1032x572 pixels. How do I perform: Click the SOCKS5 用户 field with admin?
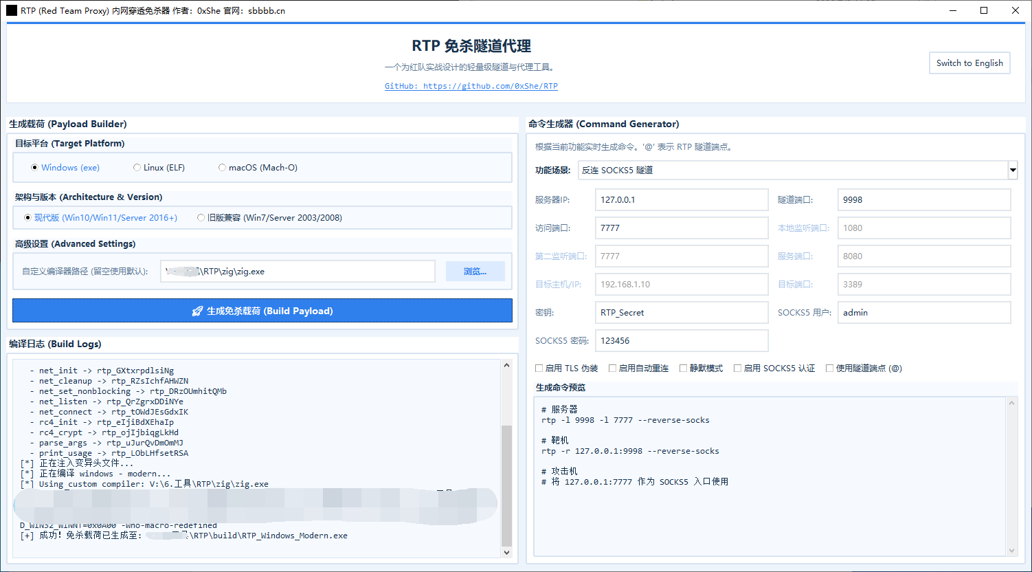[924, 313]
